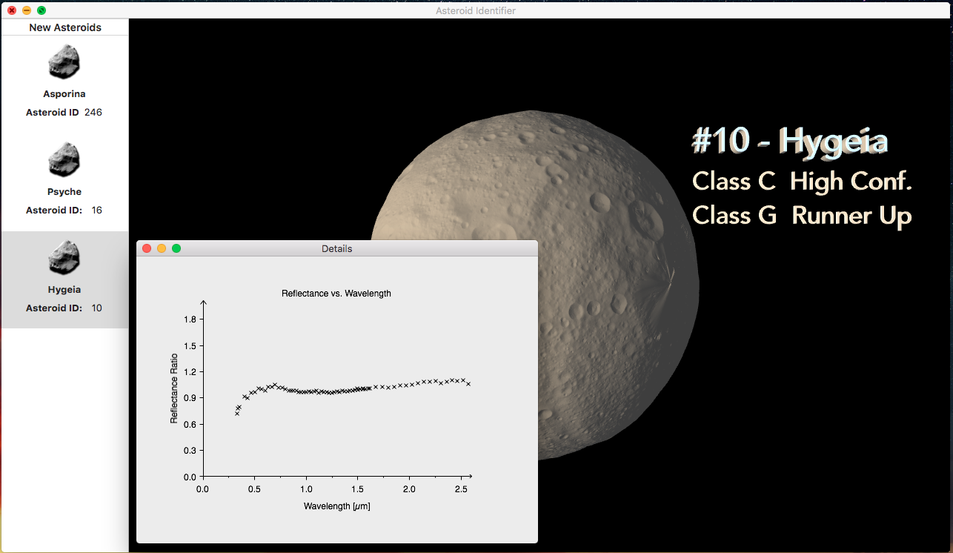Select the Psyche asteroid icon
Screen dimensions: 953x553
tap(64, 159)
